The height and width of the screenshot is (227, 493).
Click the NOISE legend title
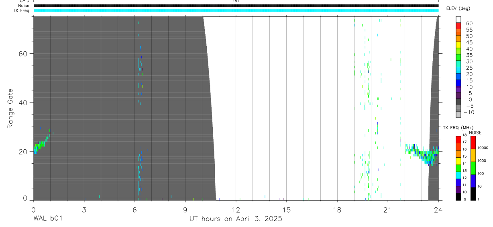475,133
